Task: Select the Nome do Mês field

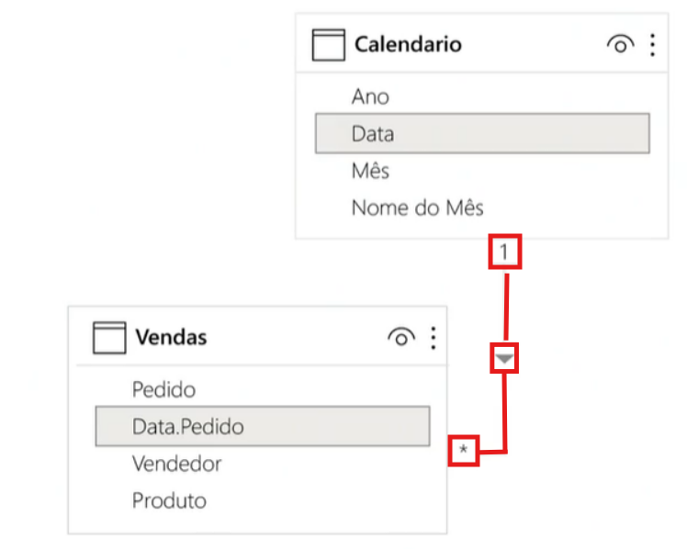Action: [x=417, y=207]
